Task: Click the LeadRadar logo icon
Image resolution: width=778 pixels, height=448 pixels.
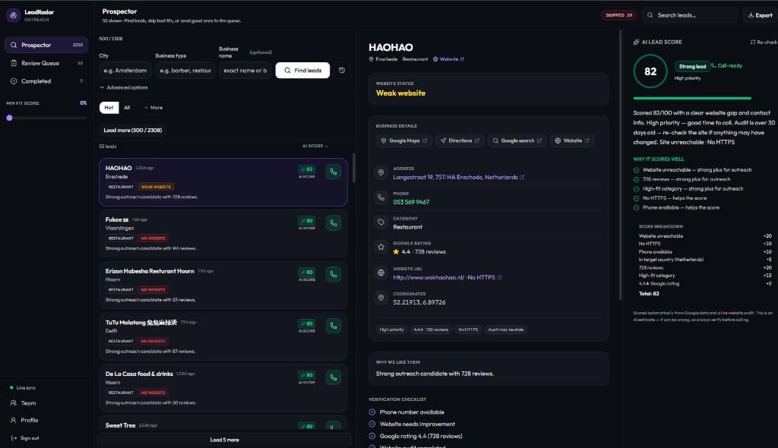Action: 14,15
